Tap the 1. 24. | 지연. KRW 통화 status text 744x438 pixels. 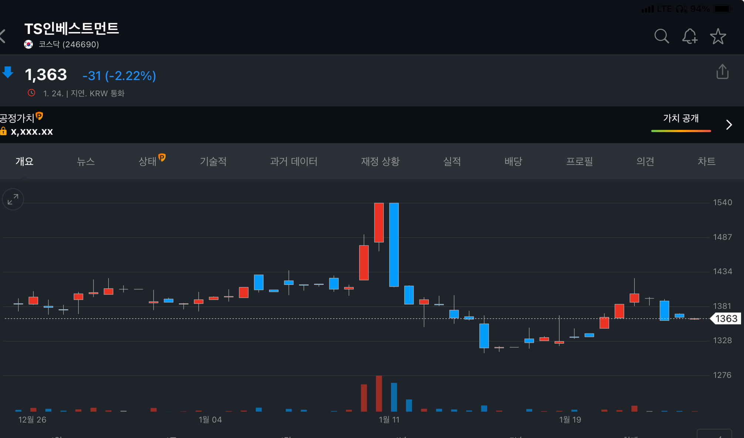click(x=84, y=93)
